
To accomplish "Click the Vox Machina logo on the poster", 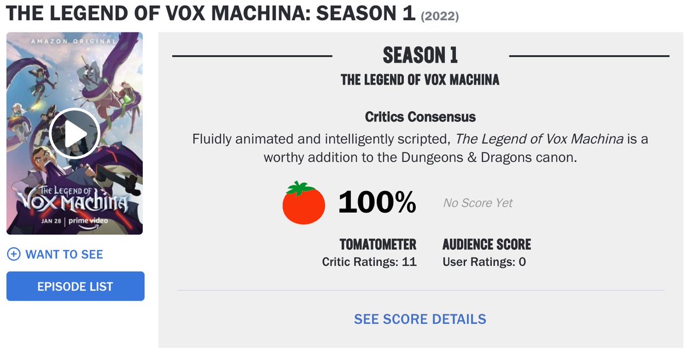I will pyautogui.click(x=73, y=197).
